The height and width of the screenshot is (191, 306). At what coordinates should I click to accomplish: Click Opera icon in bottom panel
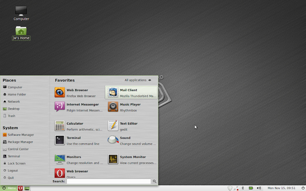point(20,188)
